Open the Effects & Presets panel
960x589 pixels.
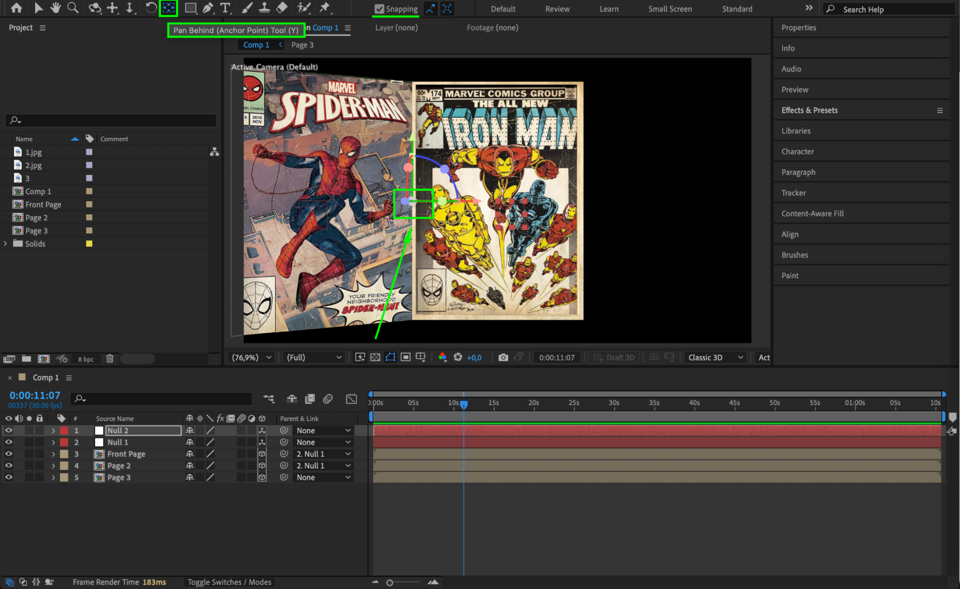pos(809,110)
